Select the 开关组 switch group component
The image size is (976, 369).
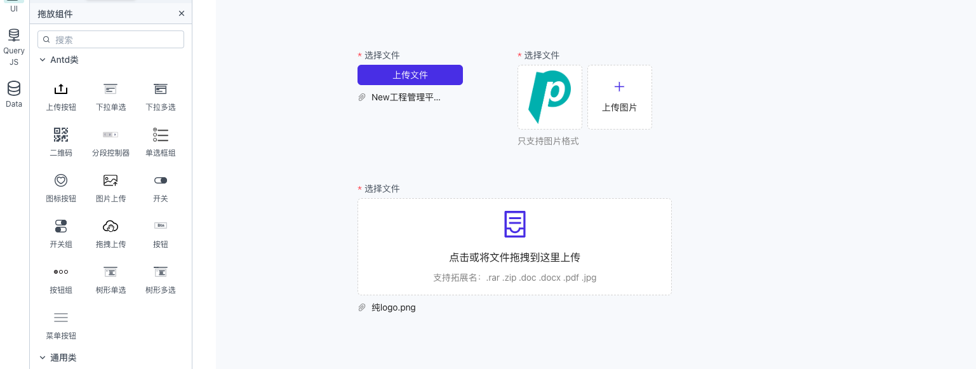point(61,226)
